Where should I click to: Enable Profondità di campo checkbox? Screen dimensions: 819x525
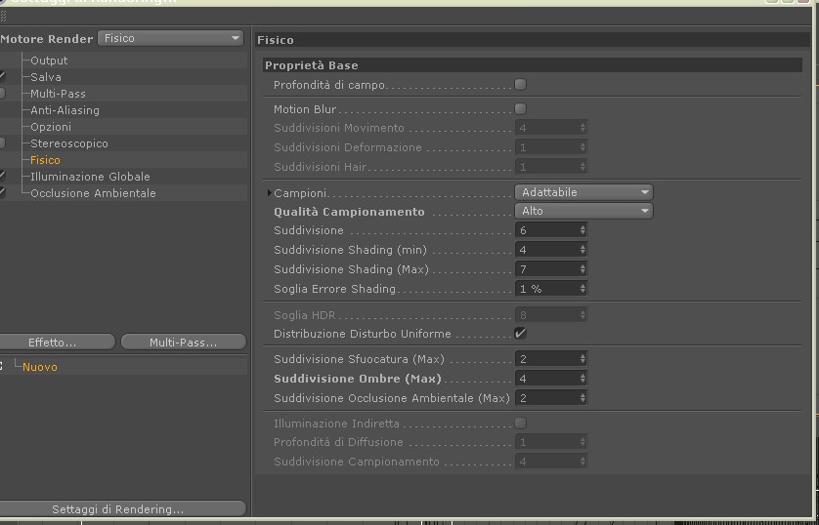[x=520, y=85]
